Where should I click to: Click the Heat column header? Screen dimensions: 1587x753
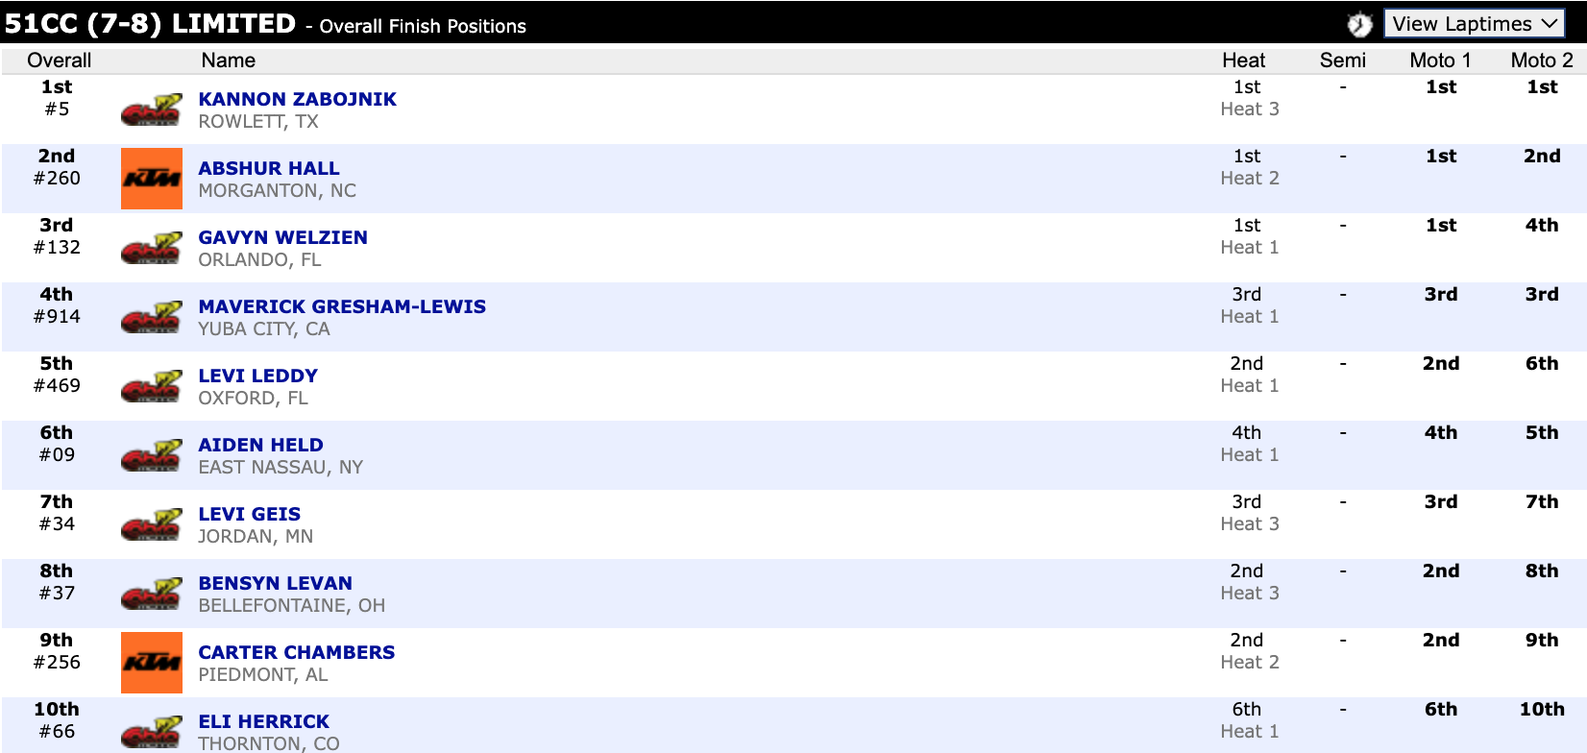[1243, 61]
